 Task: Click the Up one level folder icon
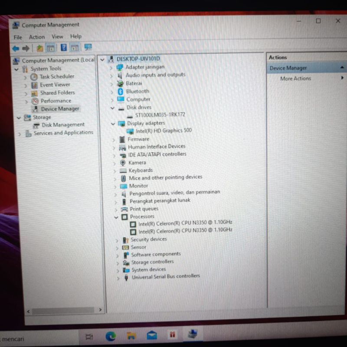click(x=39, y=48)
